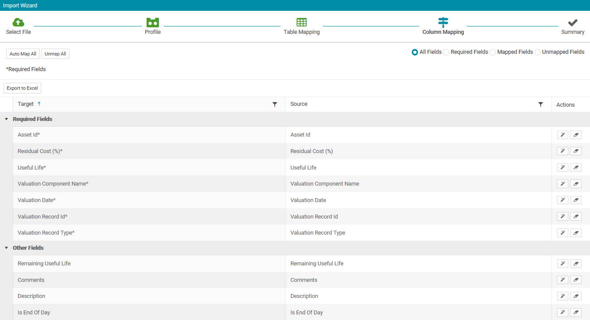
Task: Click wand icon for Is End Of Day
Action: coord(562,313)
